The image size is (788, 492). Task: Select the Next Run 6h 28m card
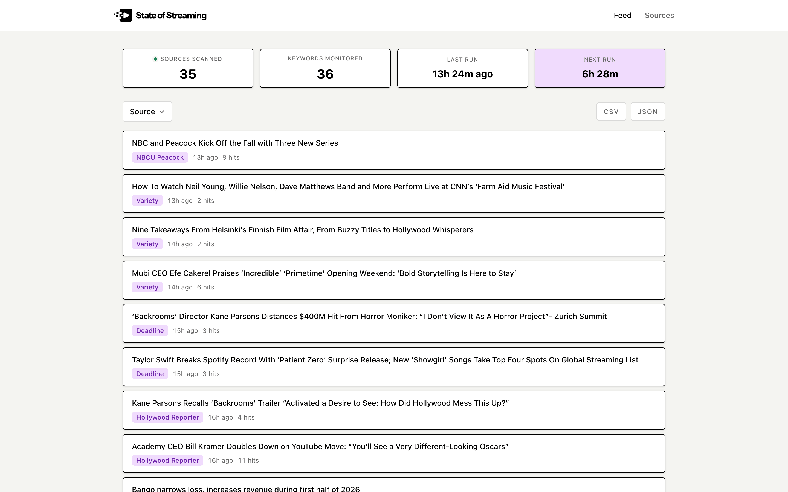click(x=600, y=68)
